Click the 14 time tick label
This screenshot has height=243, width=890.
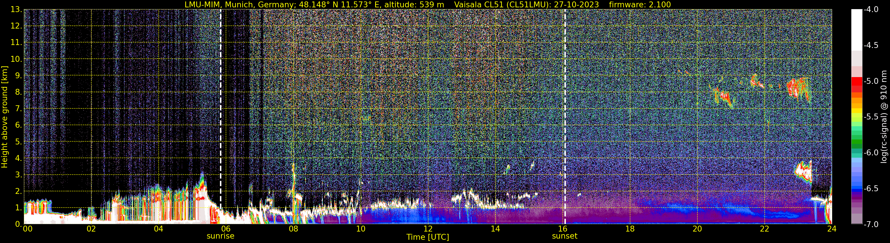click(x=495, y=229)
